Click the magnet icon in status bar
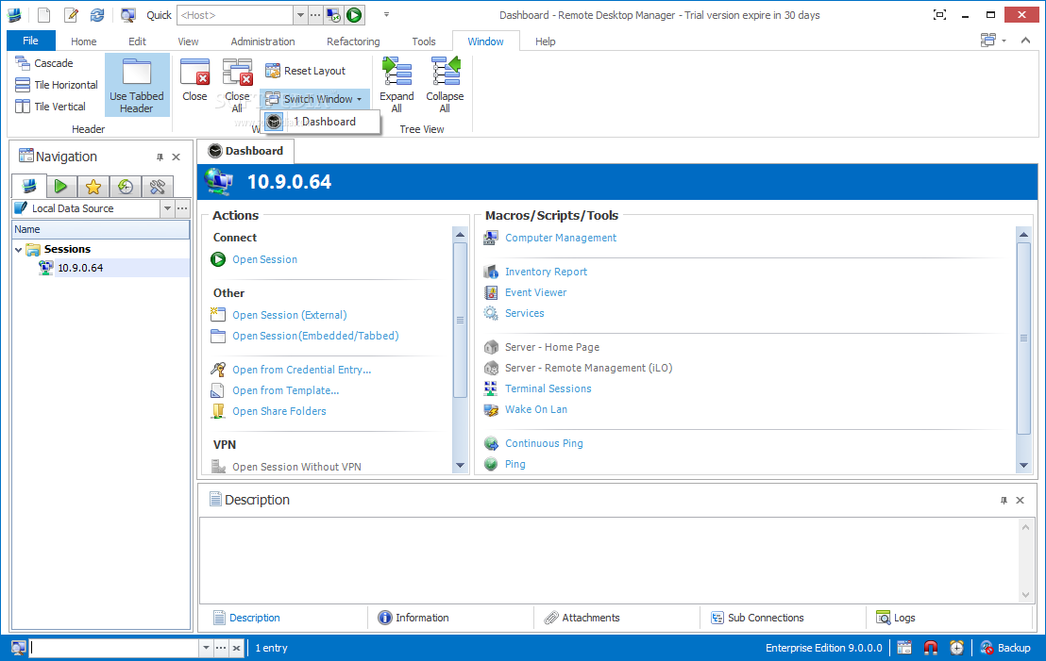Screen dimensions: 1046x661 coord(931,648)
